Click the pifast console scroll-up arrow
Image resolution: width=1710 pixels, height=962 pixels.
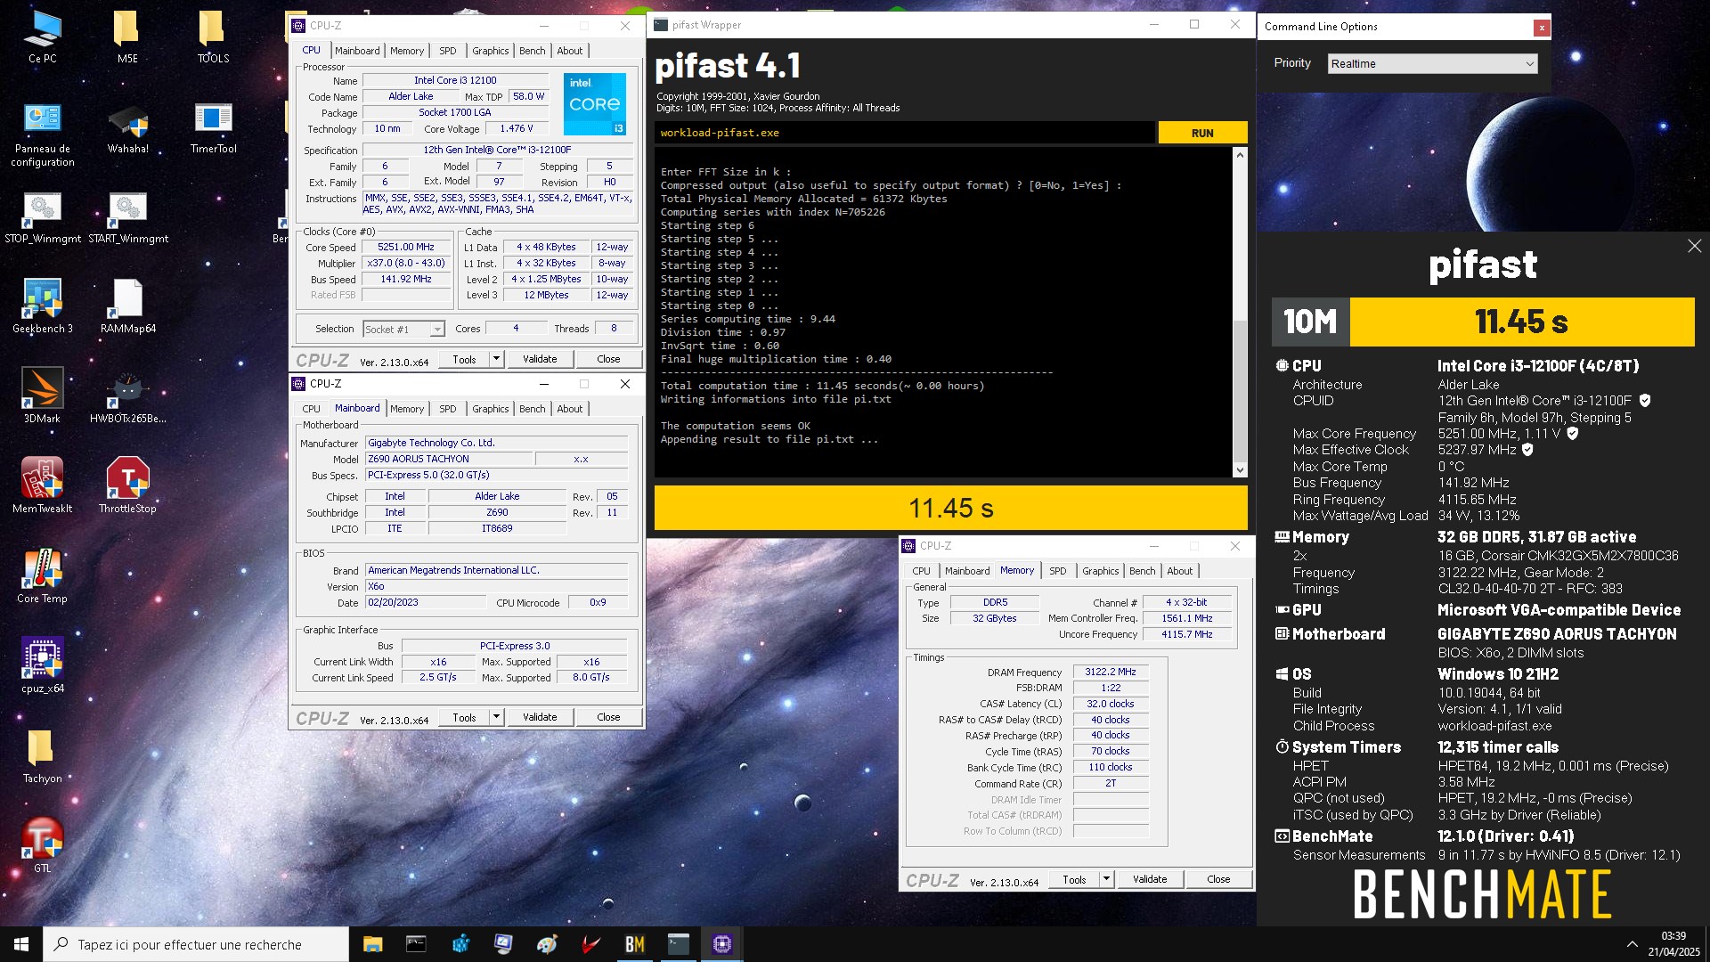point(1240,155)
